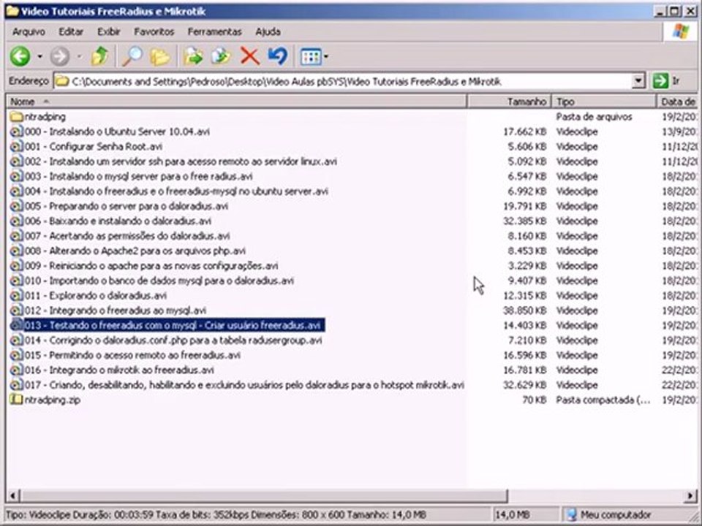The width and height of the screenshot is (702, 526).
Task: Select video icon of 008 Alterando Apache2
Action: [x=17, y=251]
